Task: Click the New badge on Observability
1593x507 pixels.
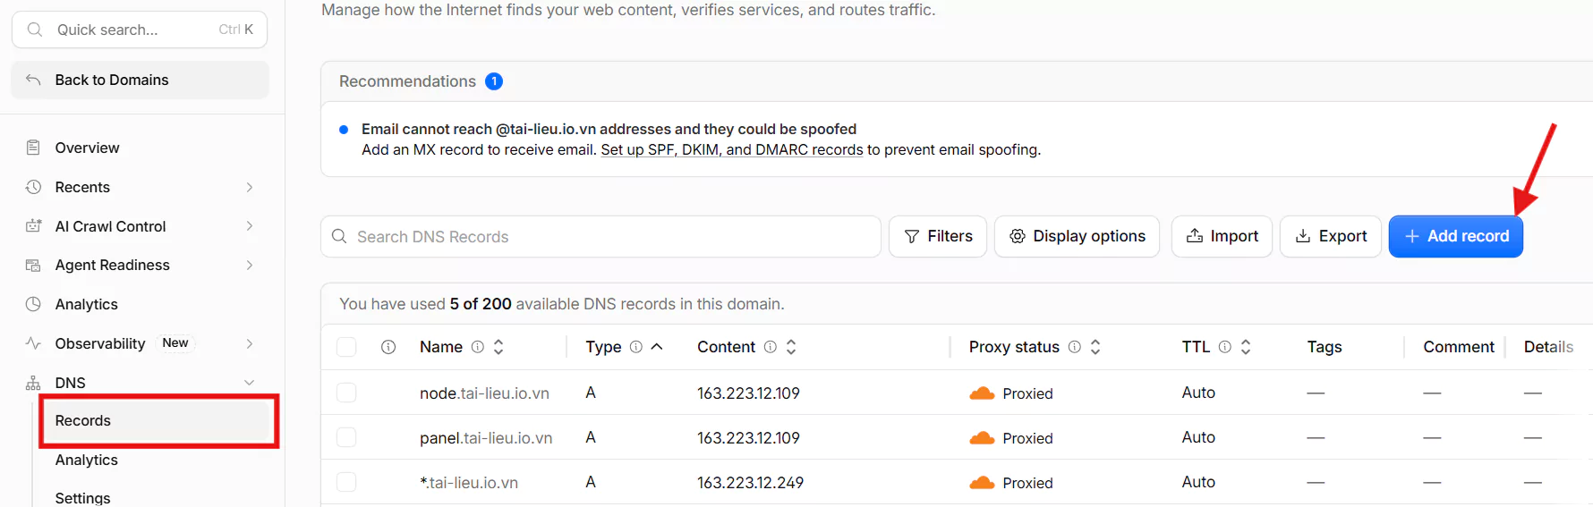Action: 175,343
